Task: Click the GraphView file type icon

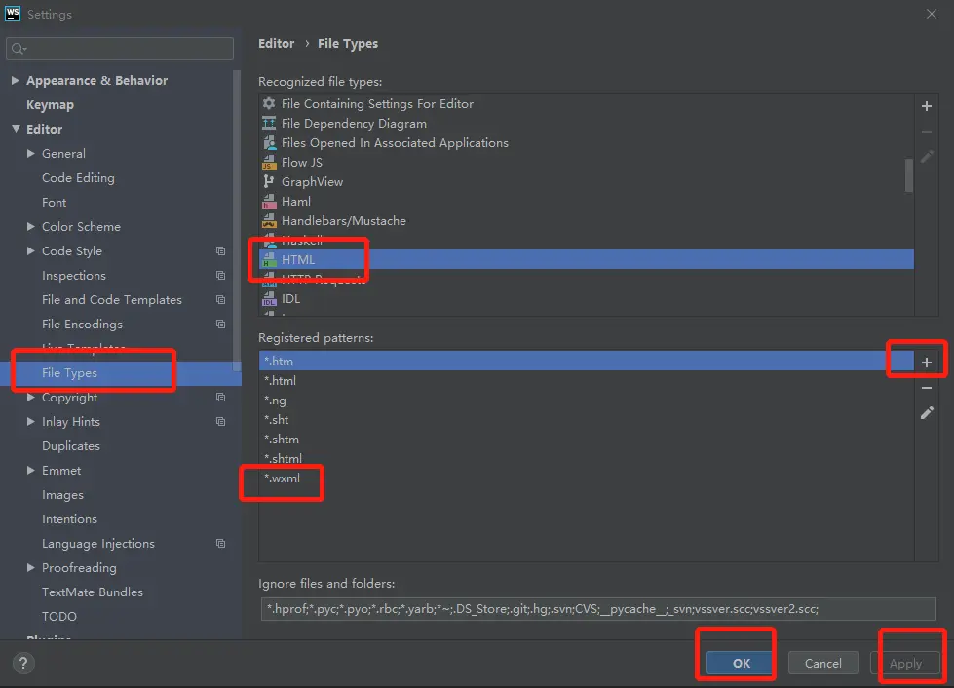Action: coord(268,181)
